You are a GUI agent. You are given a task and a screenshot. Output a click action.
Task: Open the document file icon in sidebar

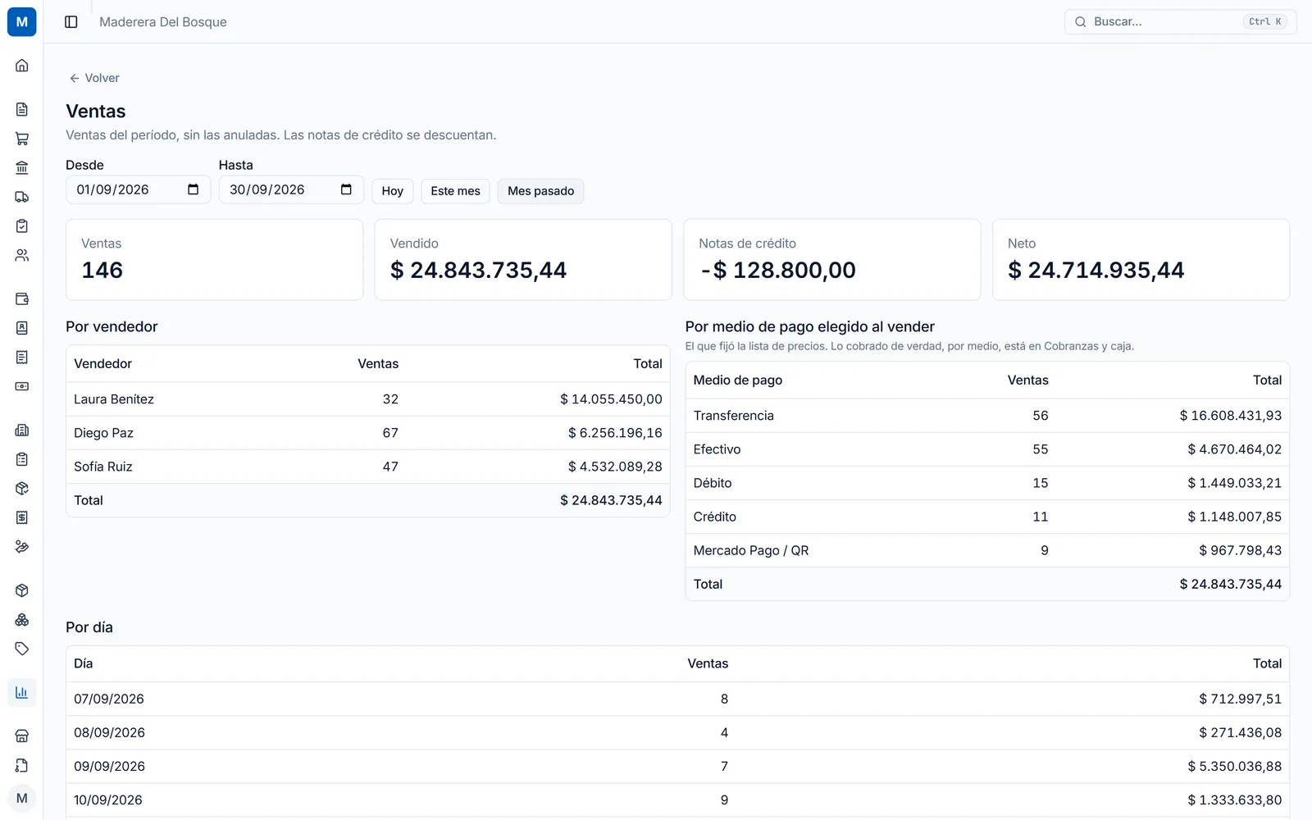(x=22, y=109)
